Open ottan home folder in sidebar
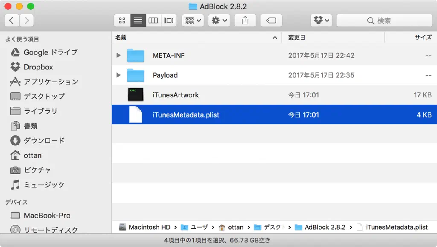 coord(32,155)
